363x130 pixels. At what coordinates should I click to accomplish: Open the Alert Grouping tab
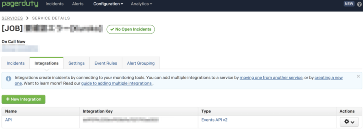[x=141, y=63]
